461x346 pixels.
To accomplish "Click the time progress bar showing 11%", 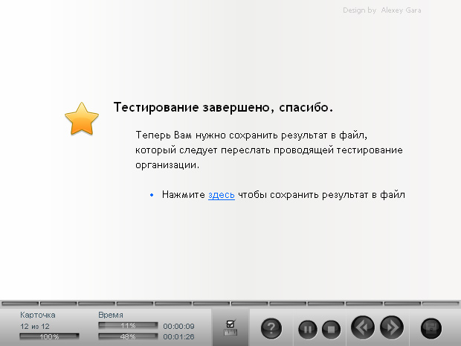I will 128,326.
